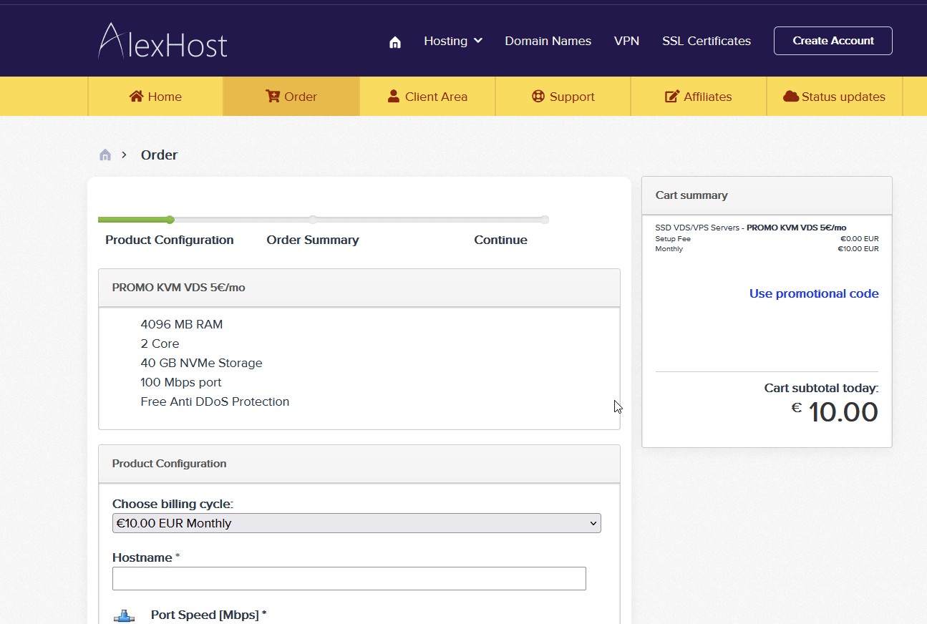This screenshot has height=624, width=927.
Task: Click the breadcrumb home icon
Action: click(105, 155)
